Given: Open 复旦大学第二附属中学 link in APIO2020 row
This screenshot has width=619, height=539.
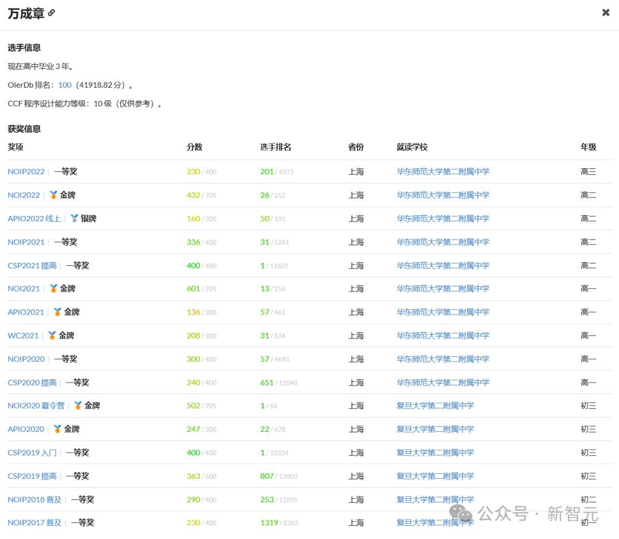Looking at the screenshot, I should click(435, 429).
